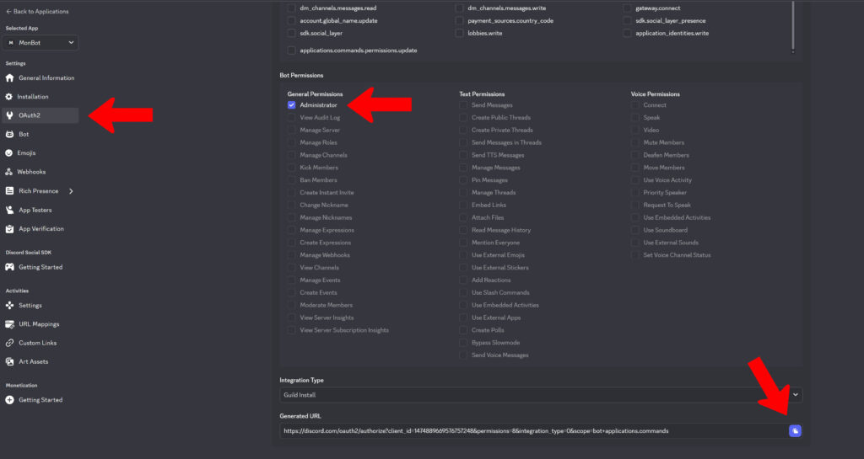Click Back to Applications link

click(37, 12)
